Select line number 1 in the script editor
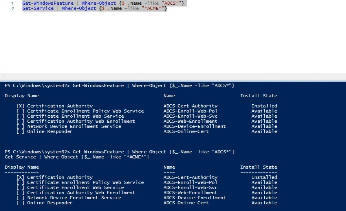The height and width of the screenshot is (211, 346). [13, 4]
